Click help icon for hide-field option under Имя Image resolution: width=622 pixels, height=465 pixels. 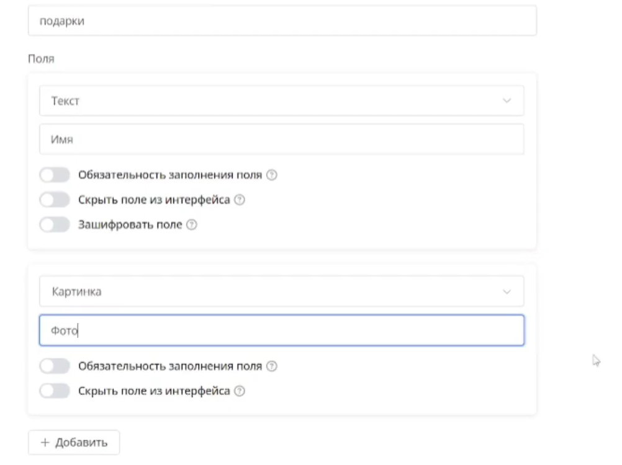coord(240,200)
